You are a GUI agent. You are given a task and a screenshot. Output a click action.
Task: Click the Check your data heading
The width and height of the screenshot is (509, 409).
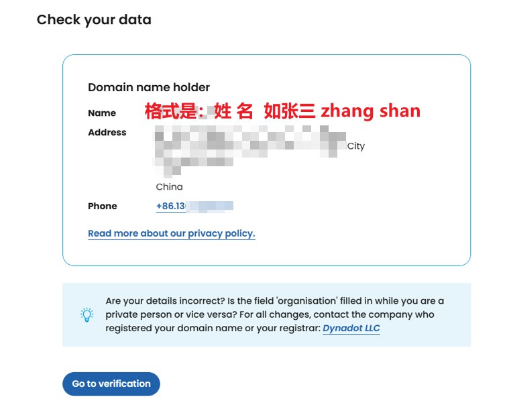pyautogui.click(x=94, y=20)
